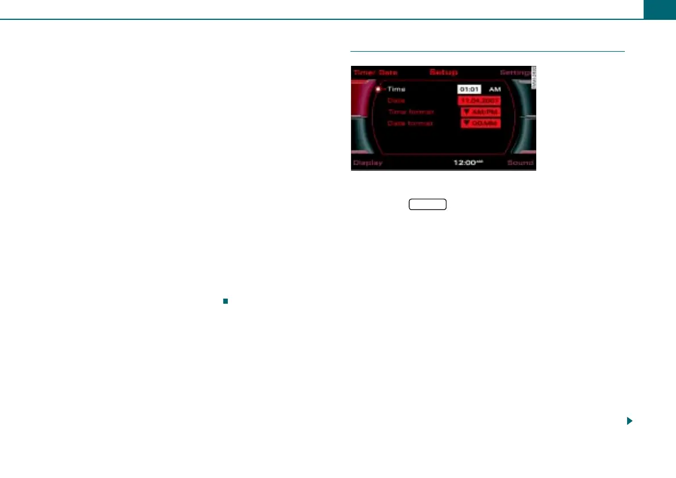Viewport: 676px width, 478px height.
Task: Click the Setup title heading
Action: (x=443, y=72)
